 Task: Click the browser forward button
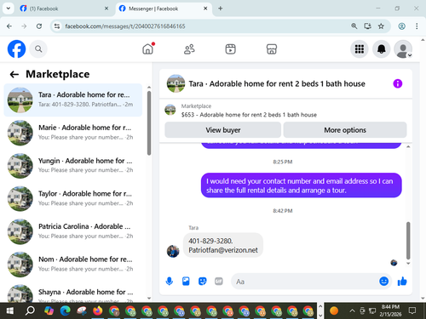(x=24, y=26)
